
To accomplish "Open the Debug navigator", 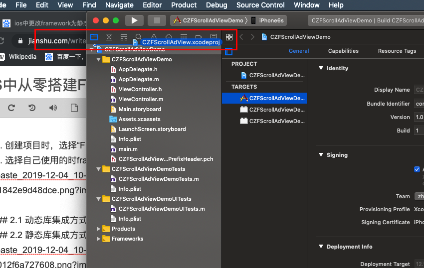I will [x=169, y=36].
